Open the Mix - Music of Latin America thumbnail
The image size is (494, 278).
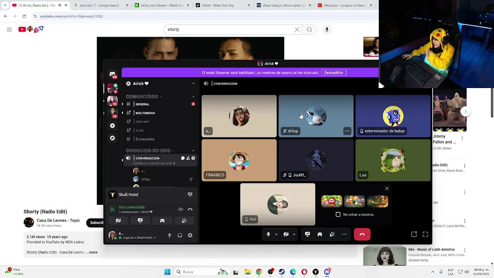[385, 257]
